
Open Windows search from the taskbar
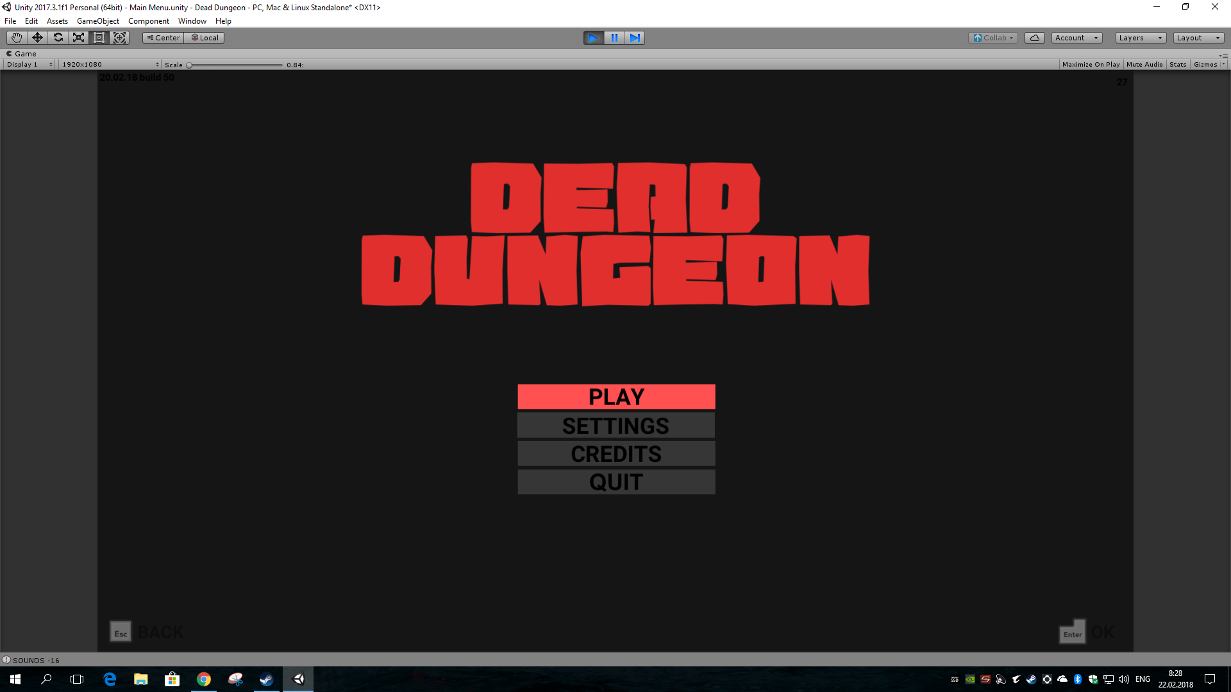pos(46,679)
